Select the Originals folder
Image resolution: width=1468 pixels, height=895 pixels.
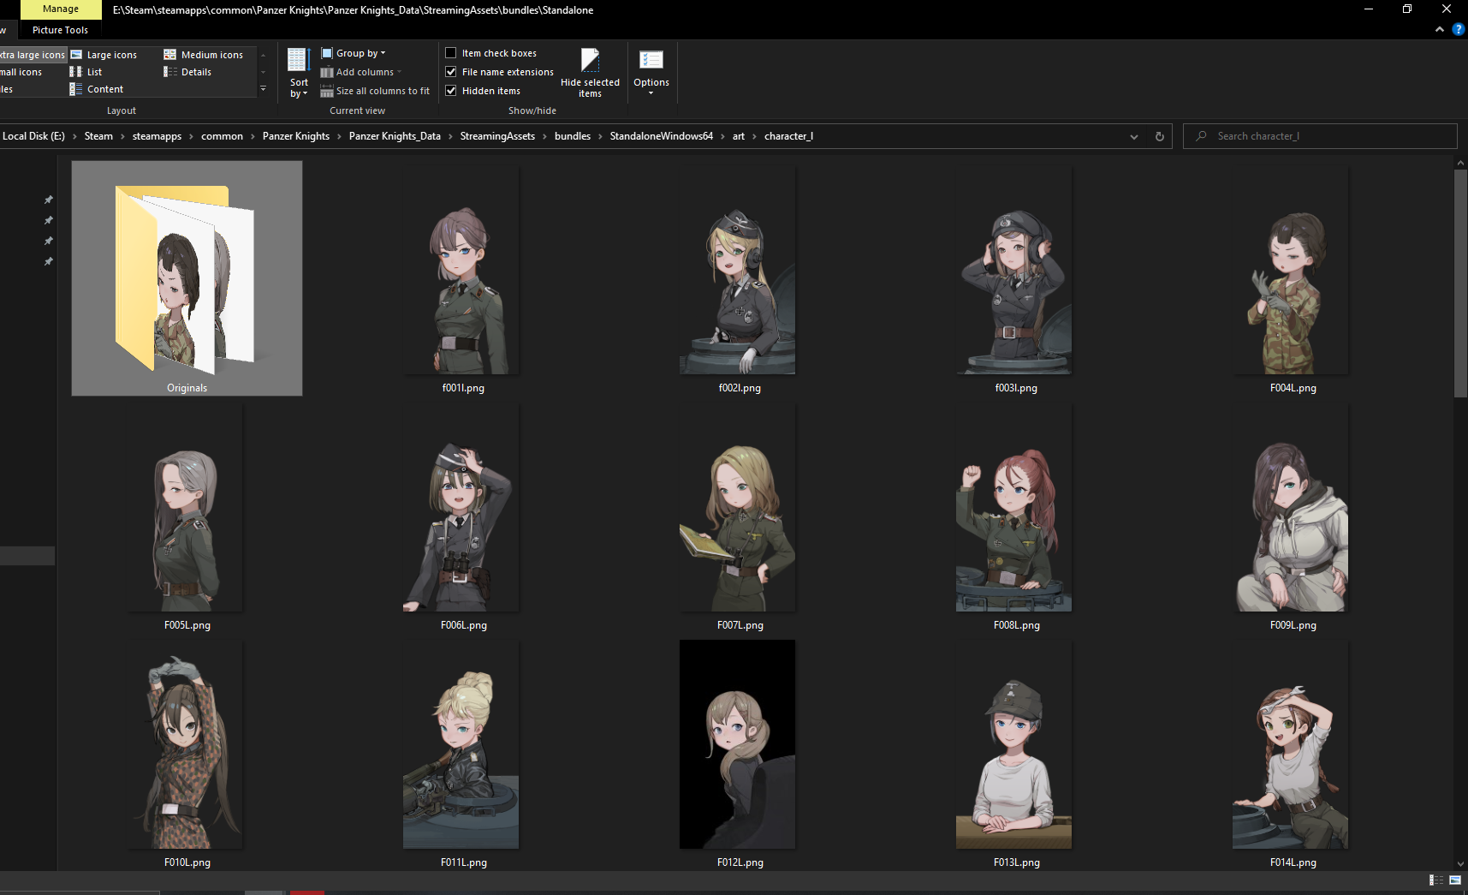tap(187, 278)
